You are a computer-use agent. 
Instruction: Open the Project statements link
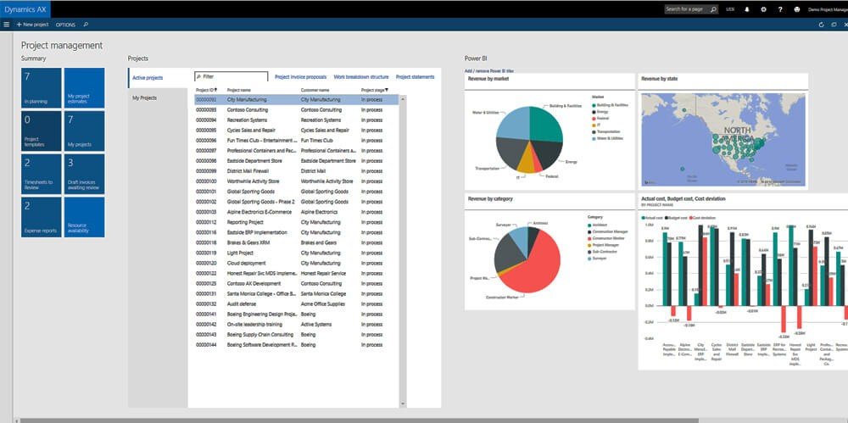[415, 77]
